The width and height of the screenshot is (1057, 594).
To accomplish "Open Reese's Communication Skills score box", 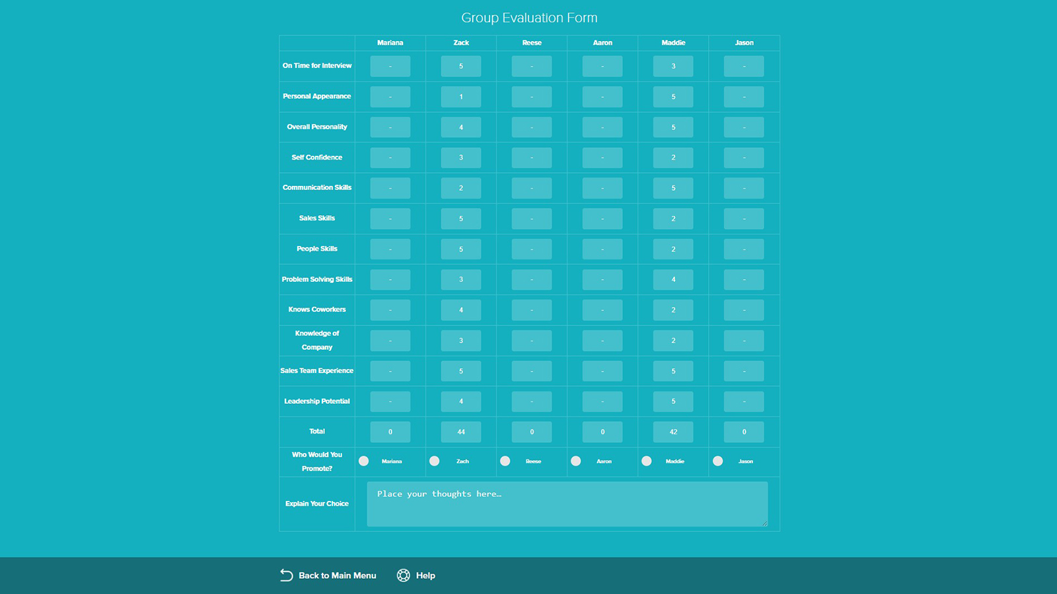I will click(531, 188).
